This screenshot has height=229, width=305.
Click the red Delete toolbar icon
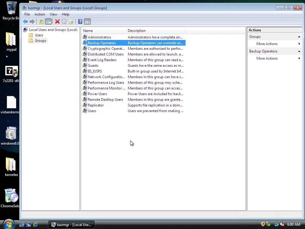[x=57, y=21]
